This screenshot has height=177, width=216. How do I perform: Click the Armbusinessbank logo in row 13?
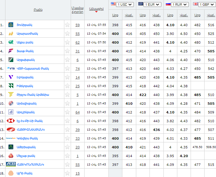pyautogui.click(x=11, y=129)
